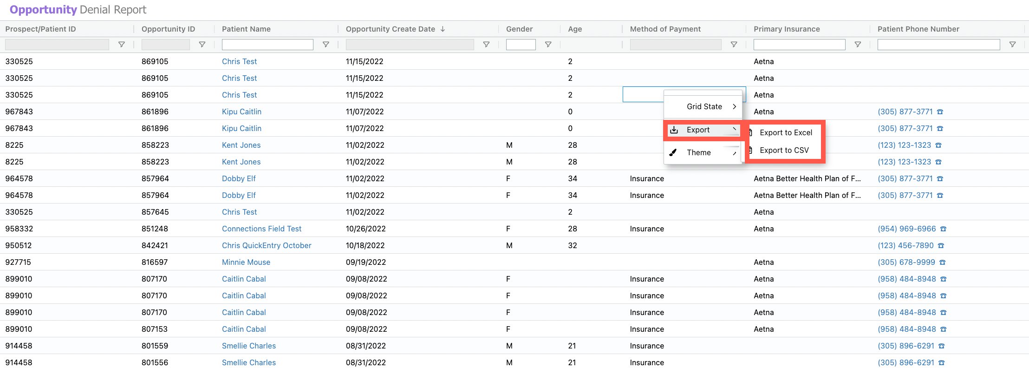Open Minnie Mouse patient record link
This screenshot has width=1029, height=368.
pyautogui.click(x=246, y=262)
